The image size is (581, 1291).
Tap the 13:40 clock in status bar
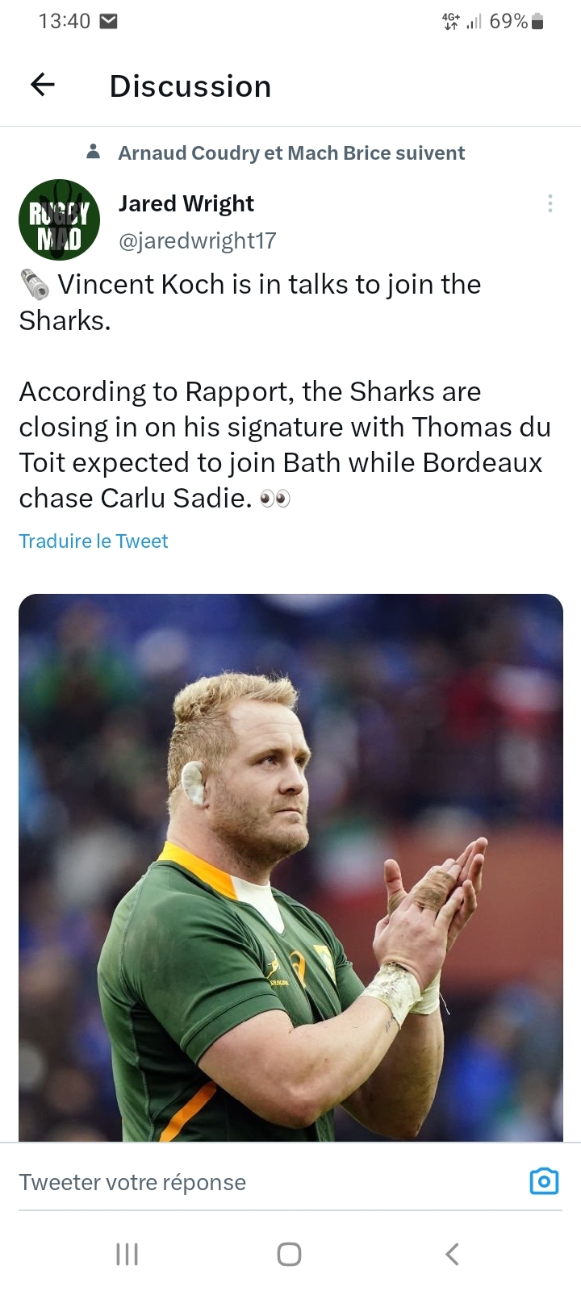click(x=65, y=21)
